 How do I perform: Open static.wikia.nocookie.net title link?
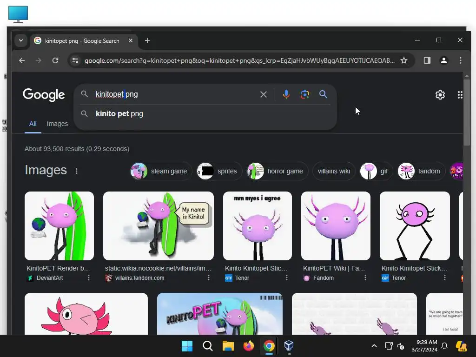click(x=158, y=268)
